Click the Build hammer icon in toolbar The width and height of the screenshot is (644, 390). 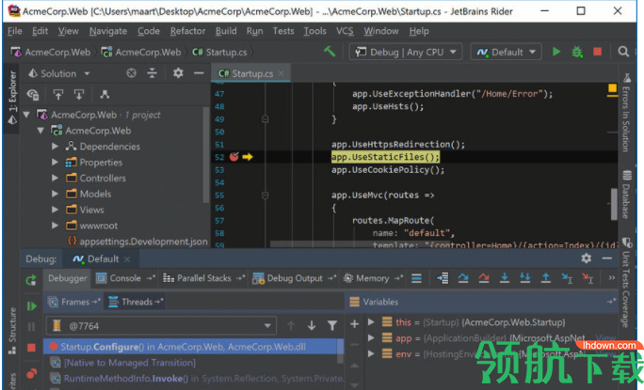pos(330,52)
